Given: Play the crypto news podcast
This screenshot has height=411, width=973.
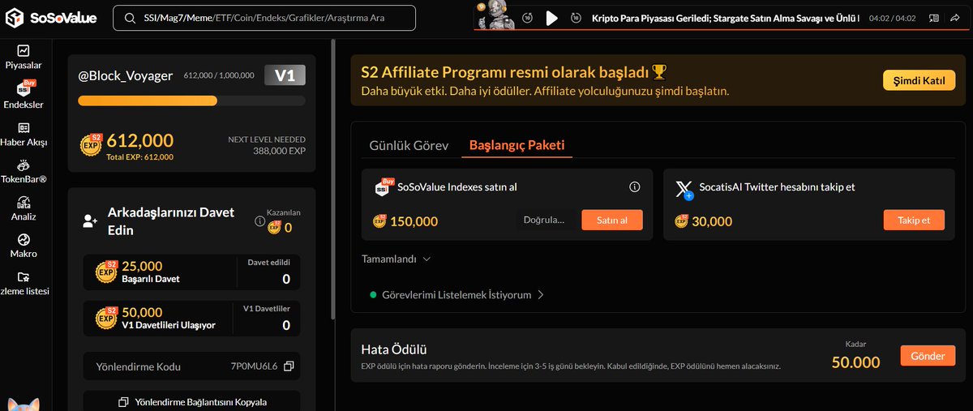Looking at the screenshot, I should pyautogui.click(x=551, y=18).
